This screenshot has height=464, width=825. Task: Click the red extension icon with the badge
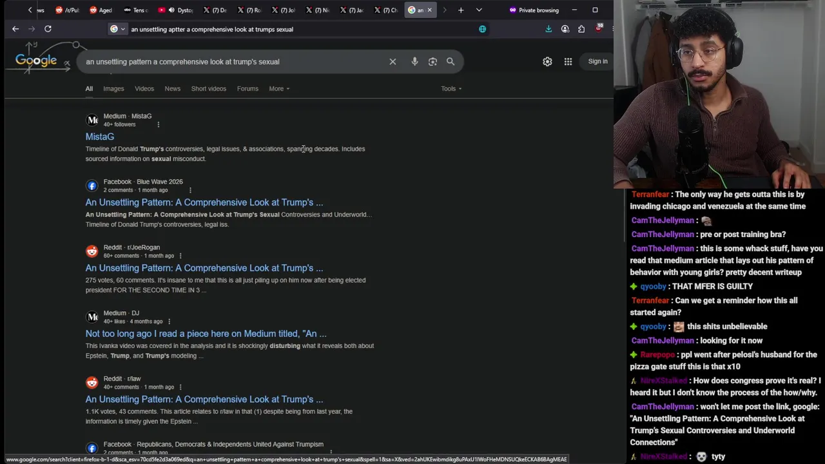tap(599, 28)
